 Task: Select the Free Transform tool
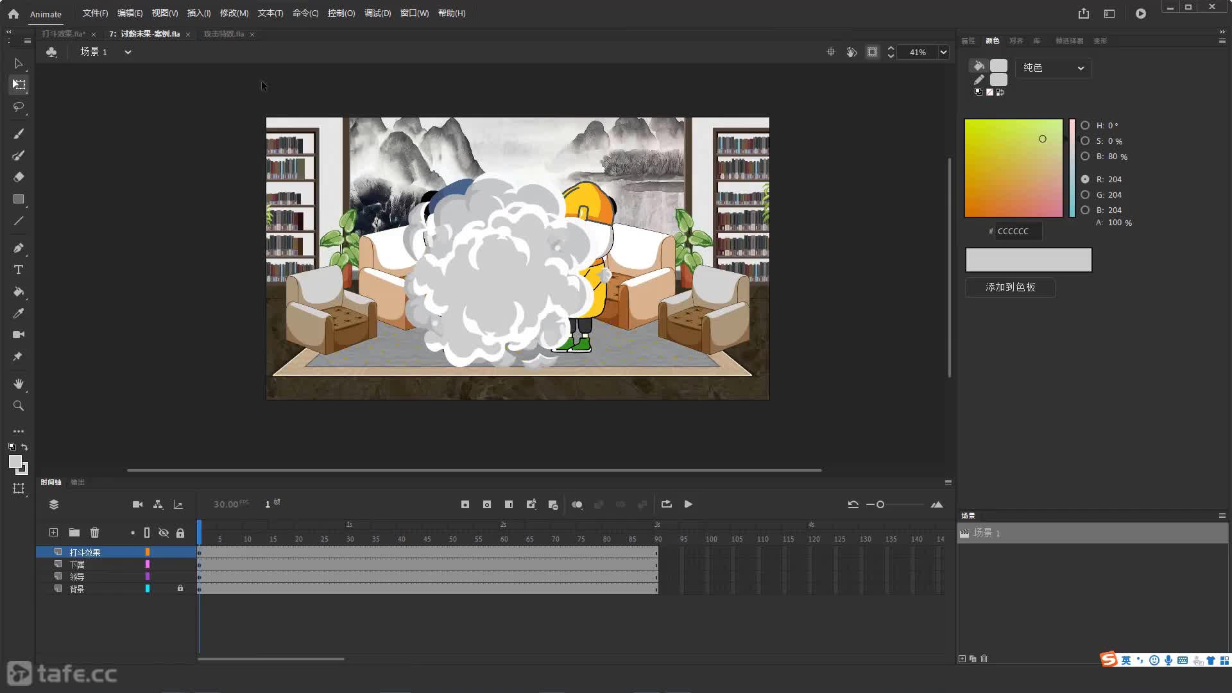19,85
